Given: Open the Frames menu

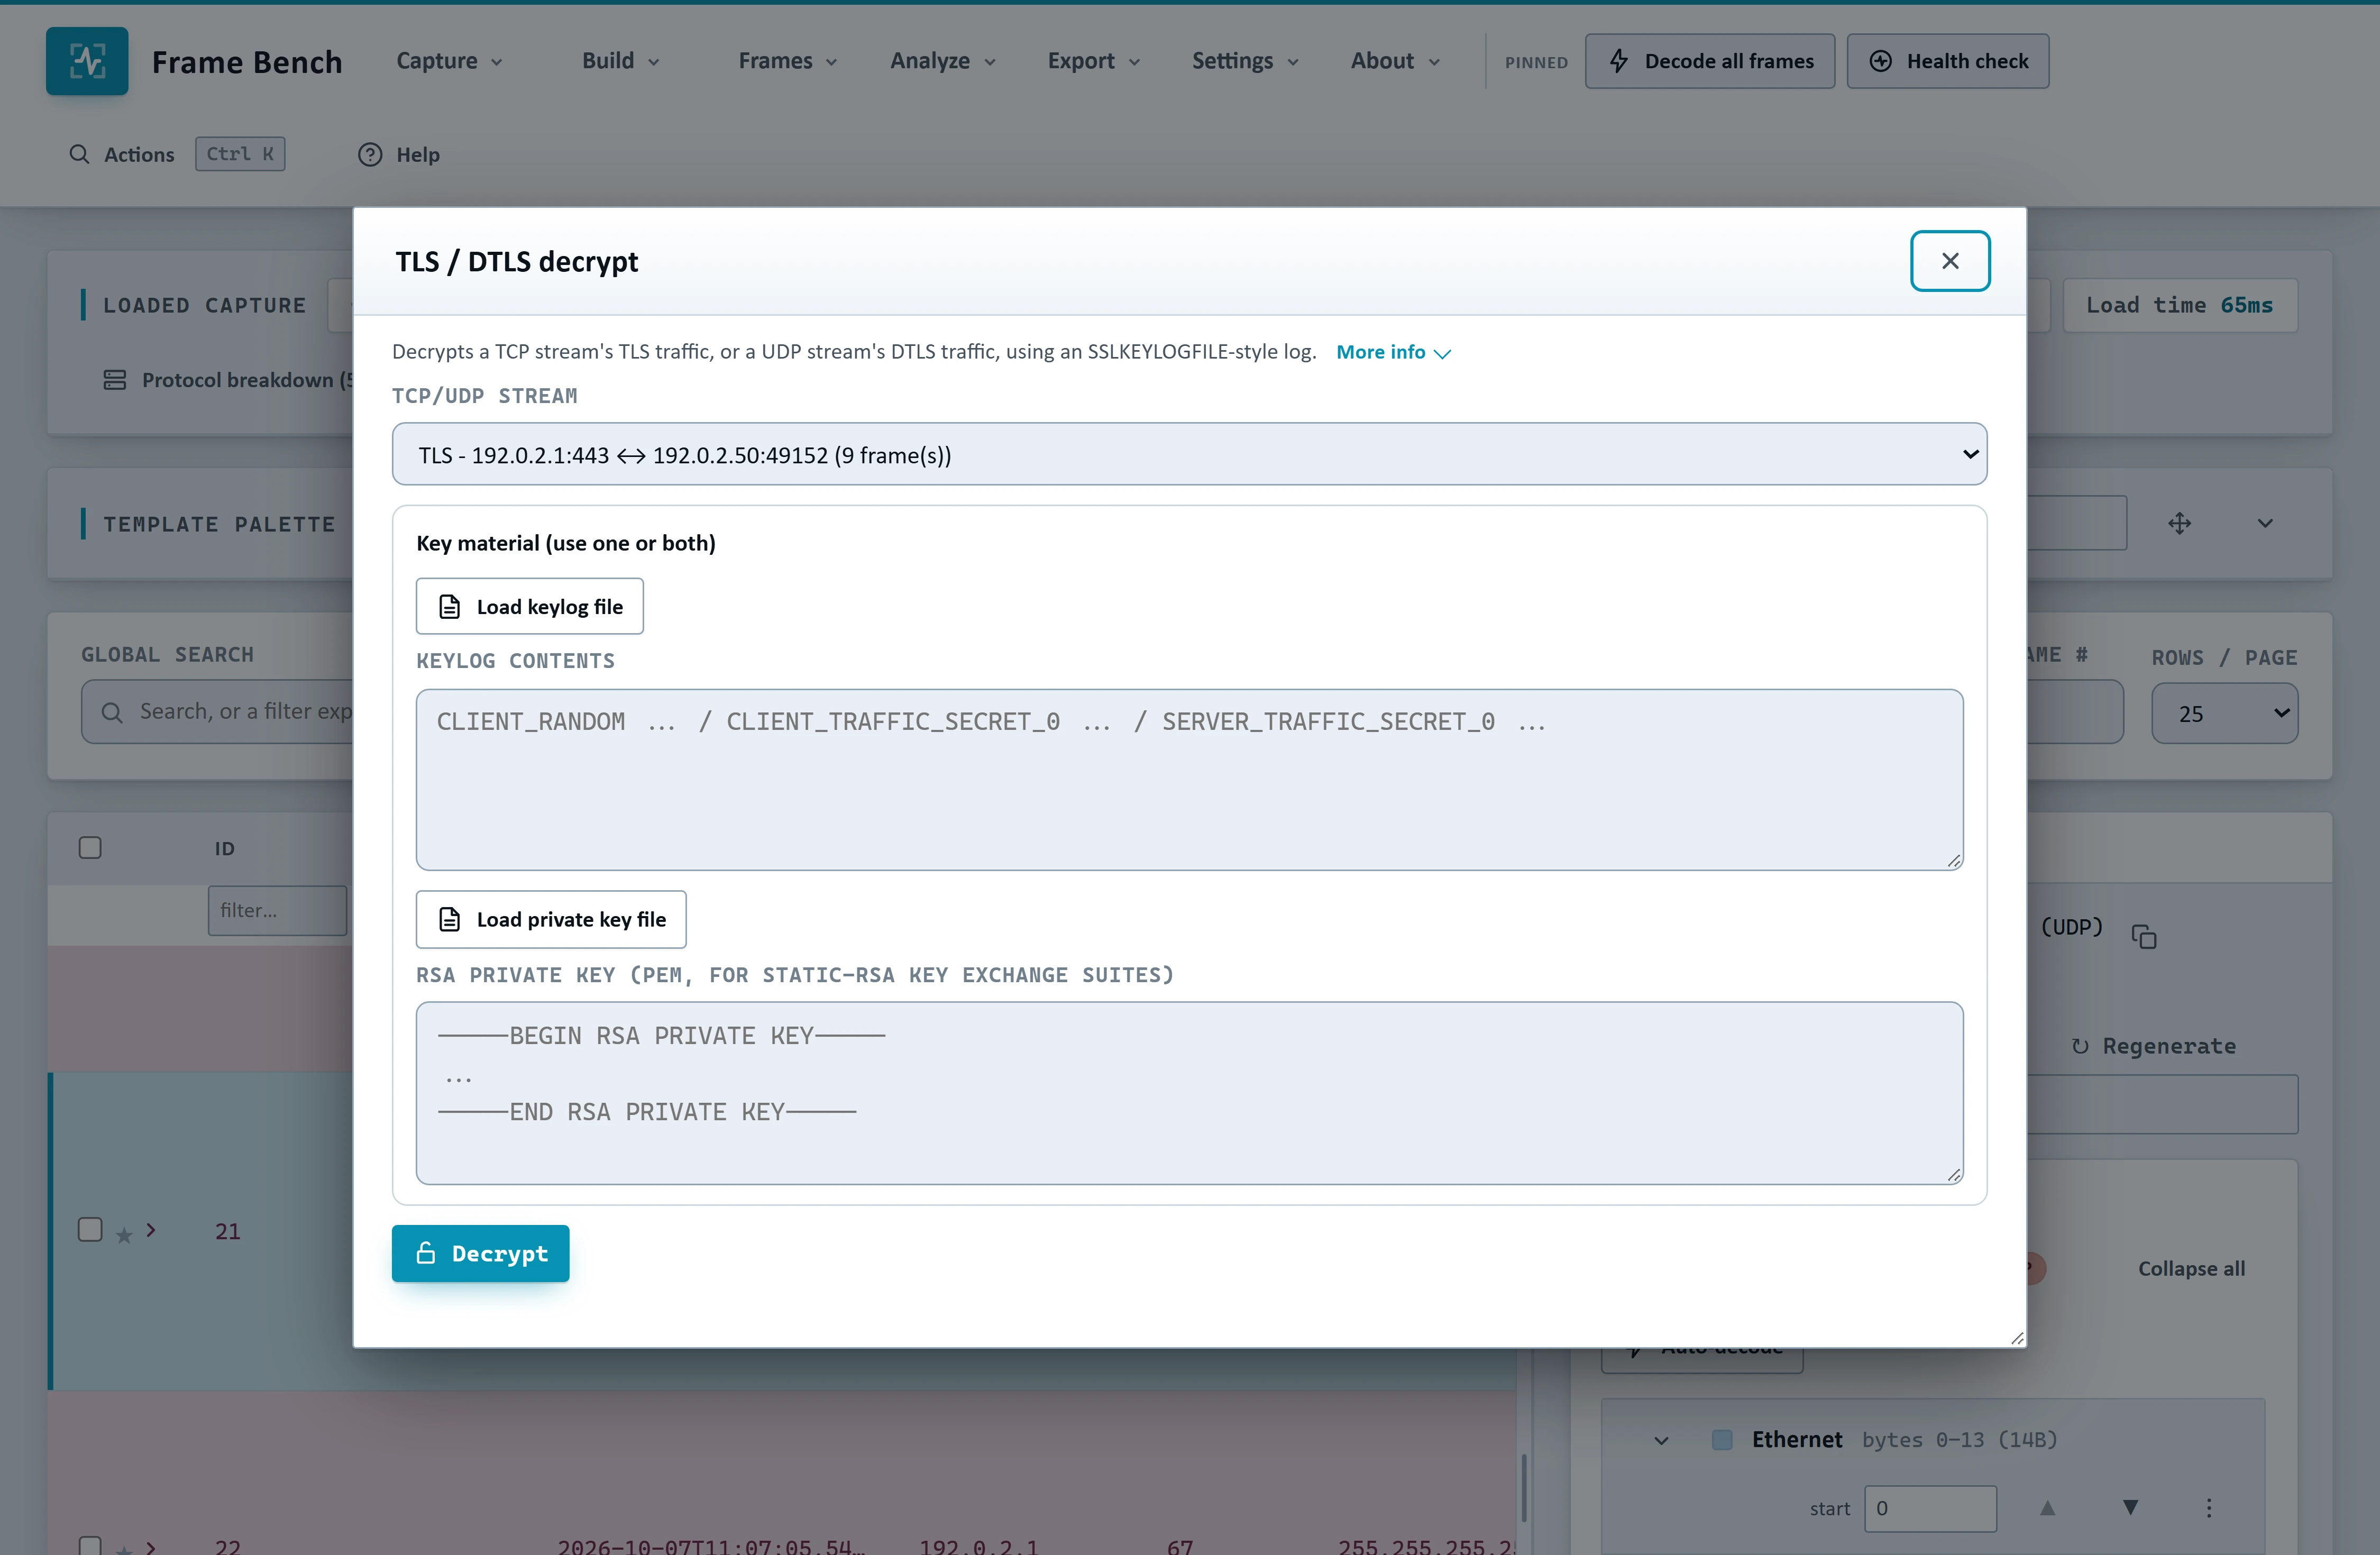Looking at the screenshot, I should point(788,61).
